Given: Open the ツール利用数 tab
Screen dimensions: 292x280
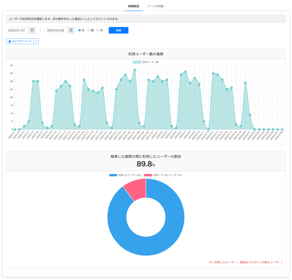Looking at the screenshot, I should 155,6.
